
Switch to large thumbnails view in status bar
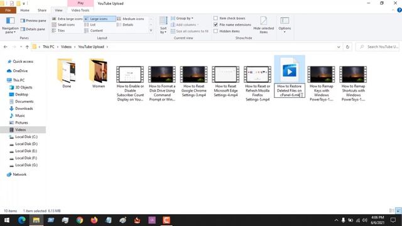pos(398,211)
